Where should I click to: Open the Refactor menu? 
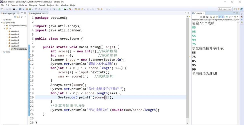pos(23,5)
